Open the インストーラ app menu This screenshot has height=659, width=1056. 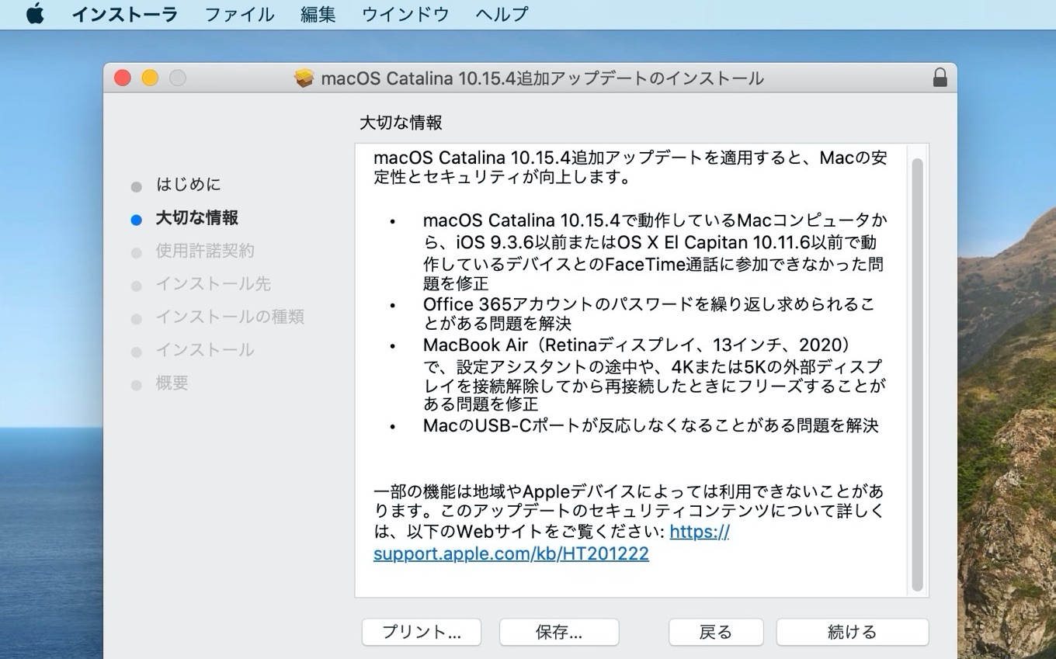tap(125, 14)
